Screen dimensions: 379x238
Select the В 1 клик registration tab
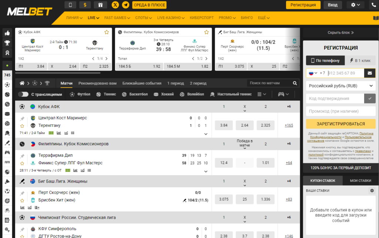click(360, 61)
